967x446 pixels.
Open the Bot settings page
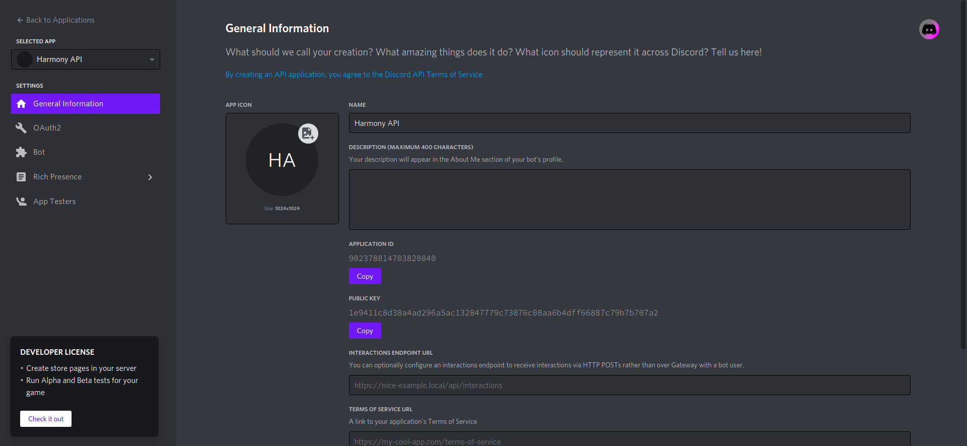(x=86, y=152)
